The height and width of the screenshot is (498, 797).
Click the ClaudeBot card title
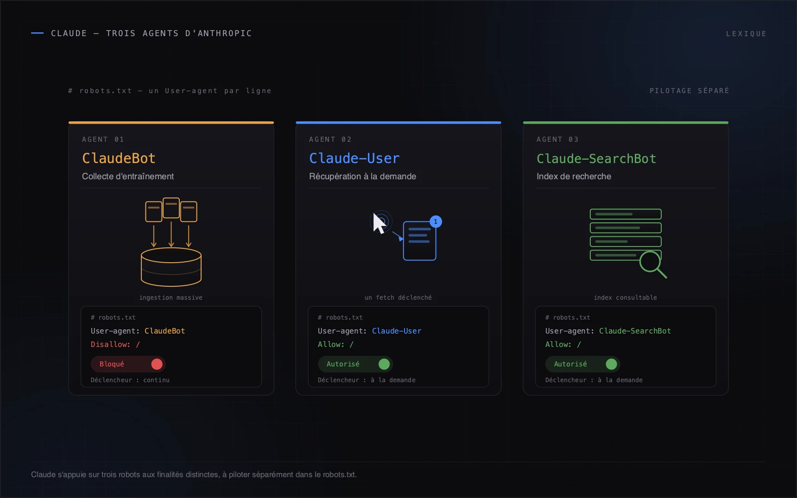tap(119, 158)
